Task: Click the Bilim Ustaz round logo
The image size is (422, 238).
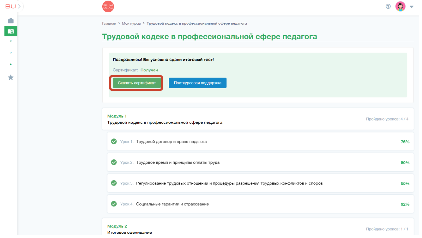Action: tap(108, 7)
